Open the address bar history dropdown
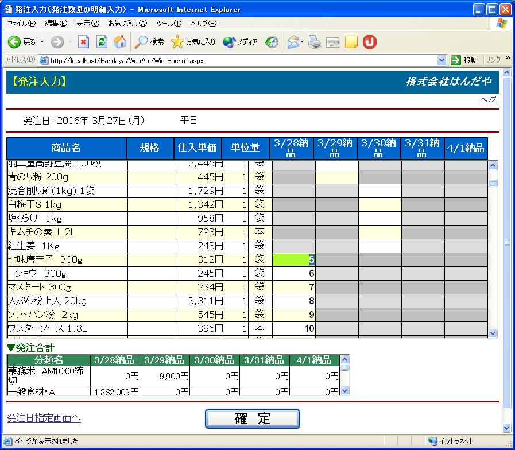This screenshot has width=515, height=450. coord(442,60)
